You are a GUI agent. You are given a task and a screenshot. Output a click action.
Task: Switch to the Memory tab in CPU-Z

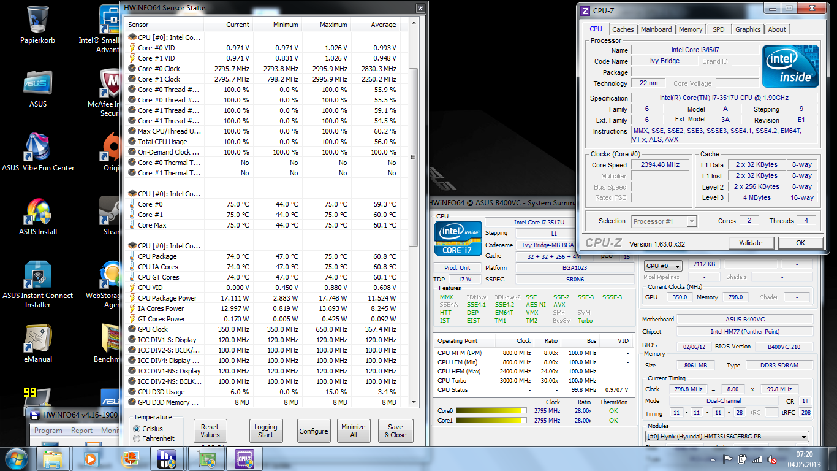(x=691, y=29)
